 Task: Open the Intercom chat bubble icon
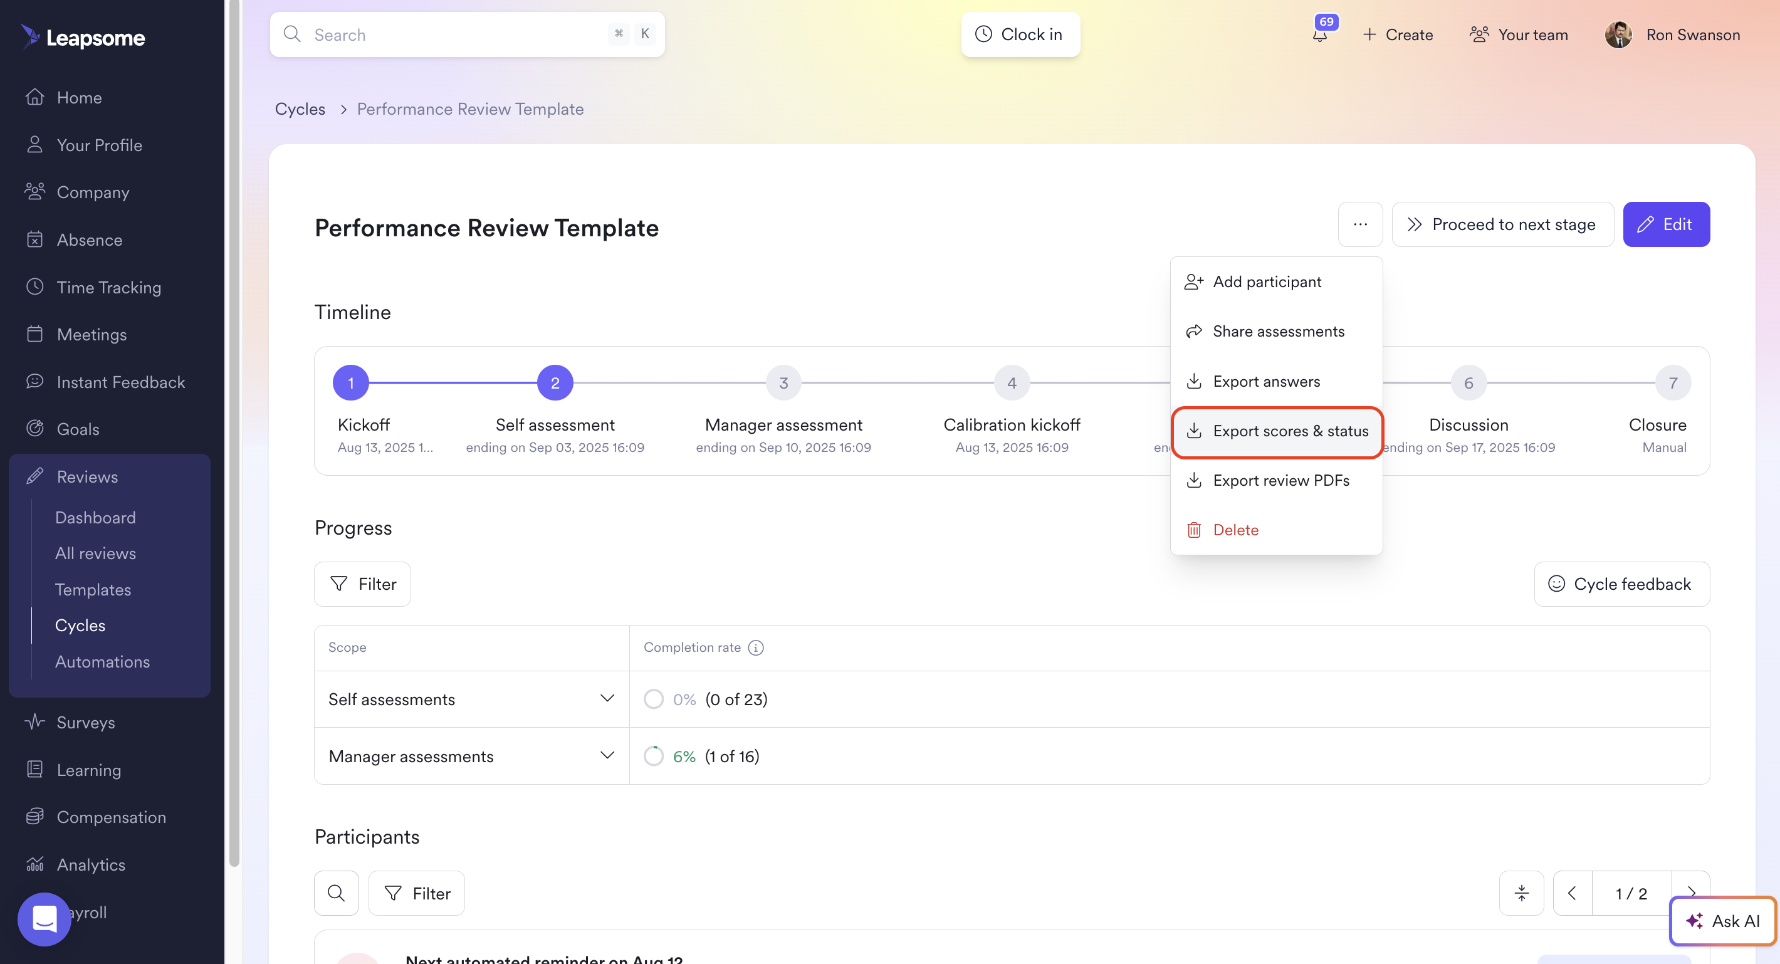coord(45,919)
